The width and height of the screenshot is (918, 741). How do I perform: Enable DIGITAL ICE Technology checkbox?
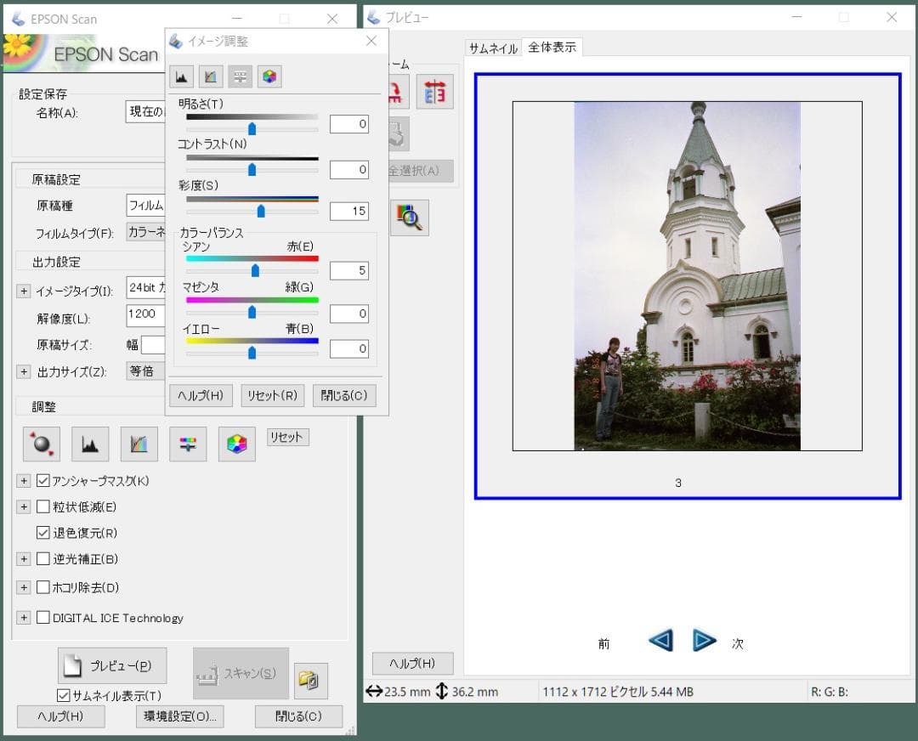tap(44, 618)
